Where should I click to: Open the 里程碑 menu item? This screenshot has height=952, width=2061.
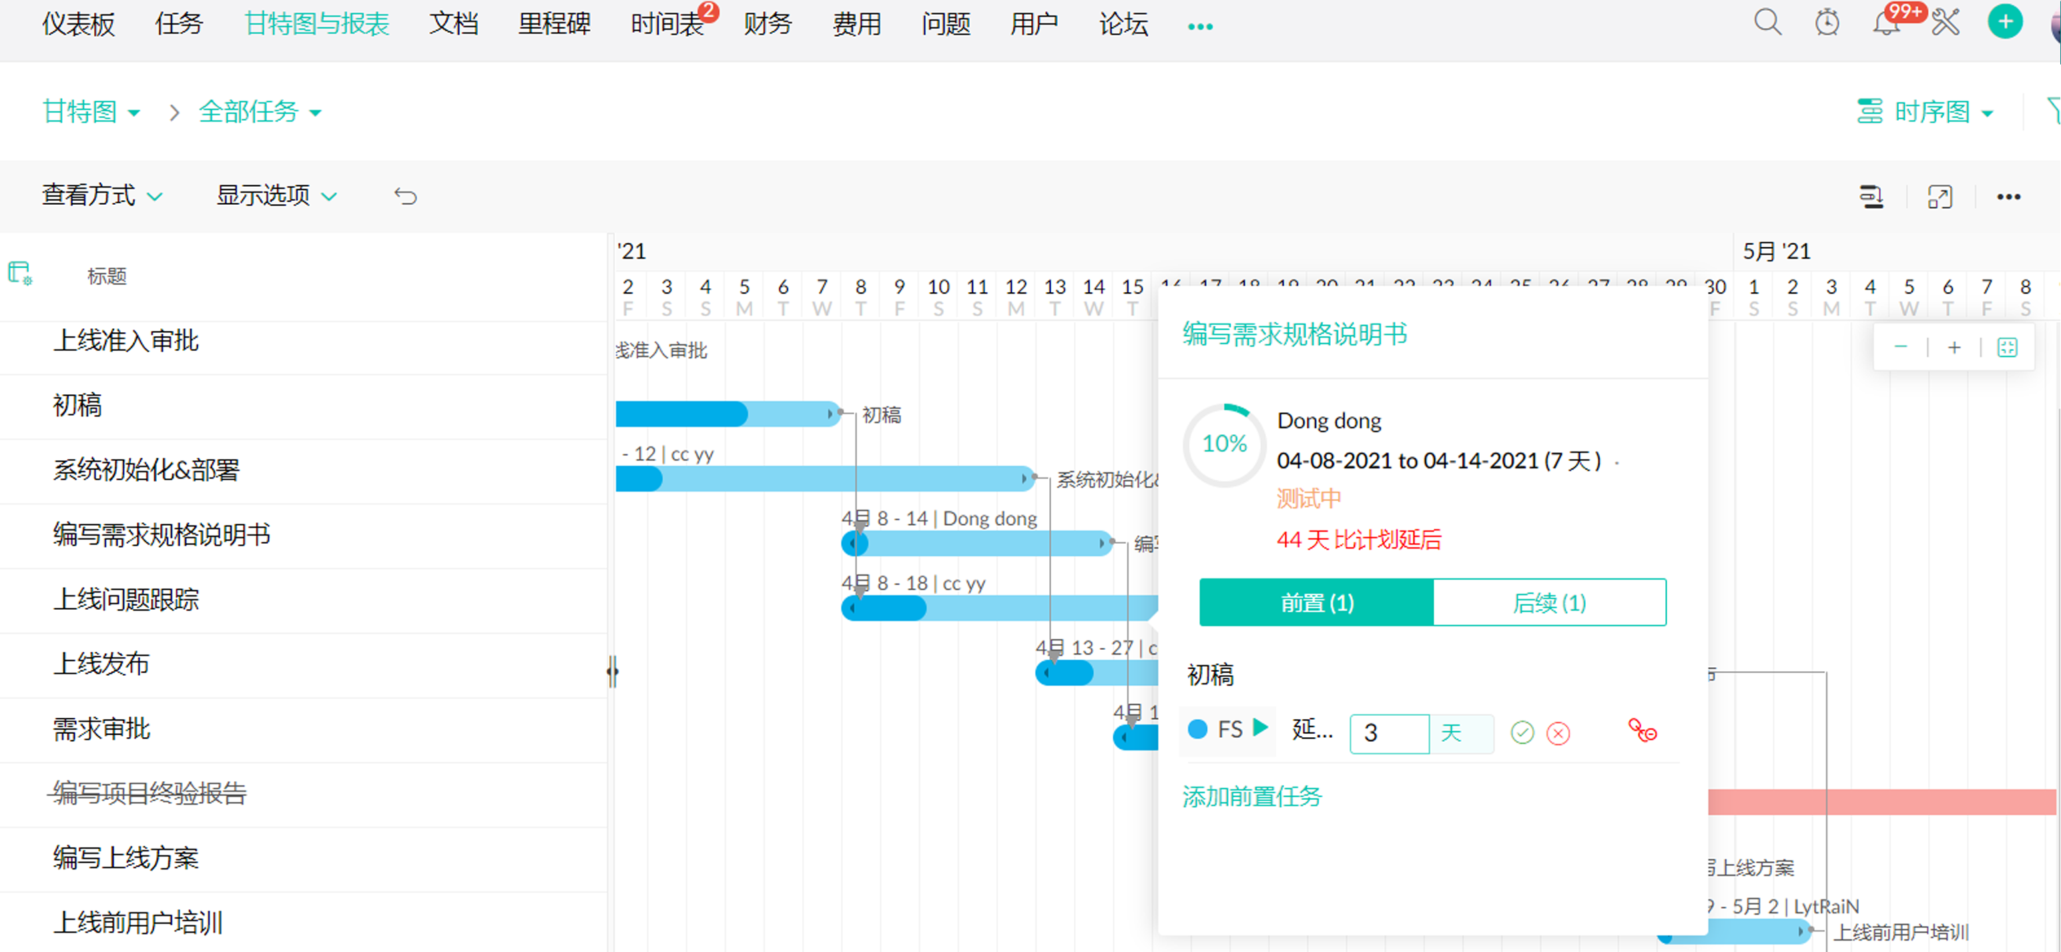pos(554,24)
